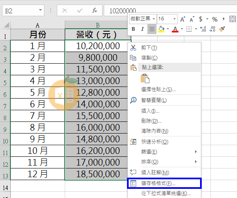Click the Insert Comment icon
Screen dimensions: 237x198
pyautogui.click(x=133, y=172)
